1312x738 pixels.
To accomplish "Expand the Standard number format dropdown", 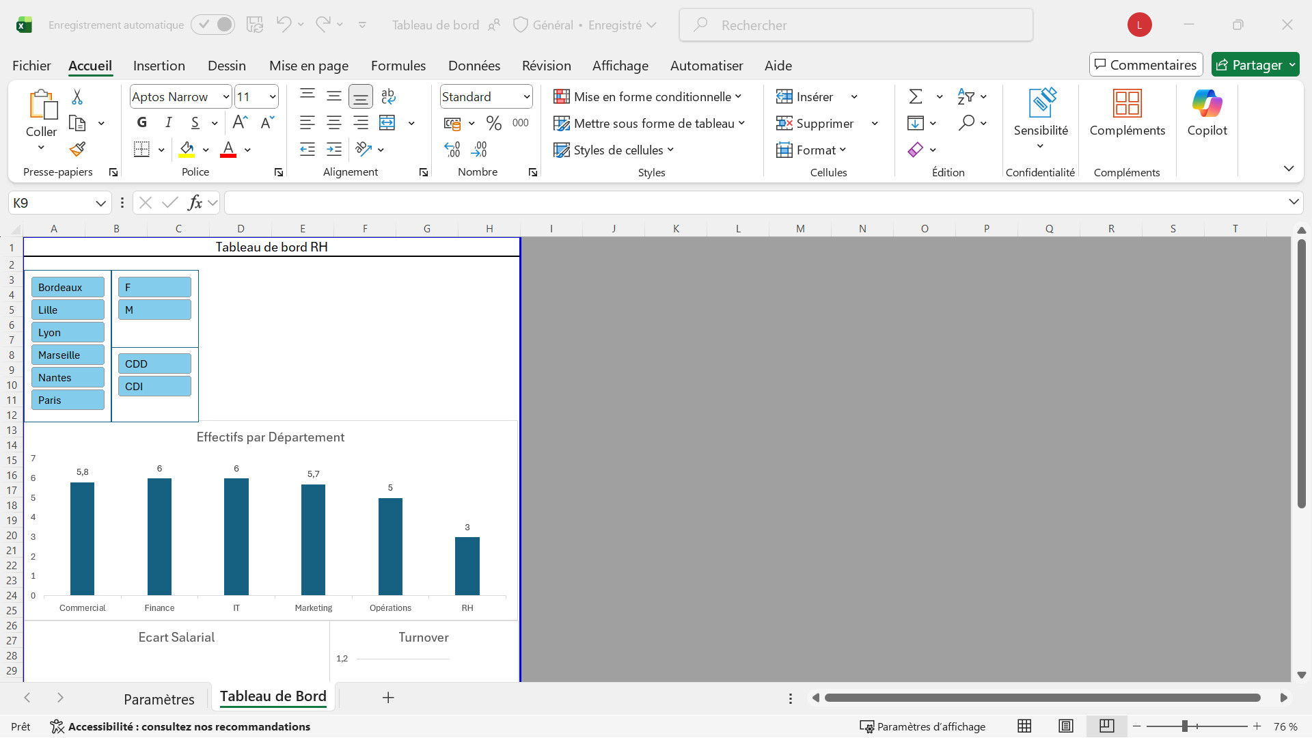I will [526, 97].
